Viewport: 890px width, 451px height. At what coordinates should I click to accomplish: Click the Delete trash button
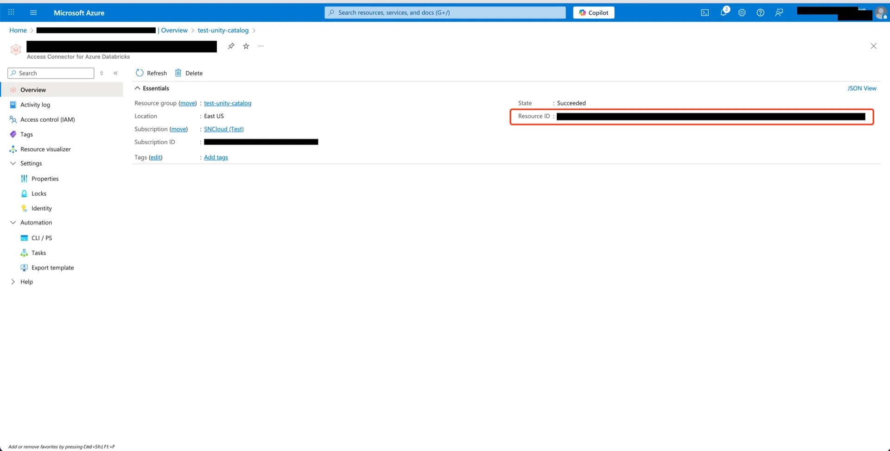[x=189, y=73]
